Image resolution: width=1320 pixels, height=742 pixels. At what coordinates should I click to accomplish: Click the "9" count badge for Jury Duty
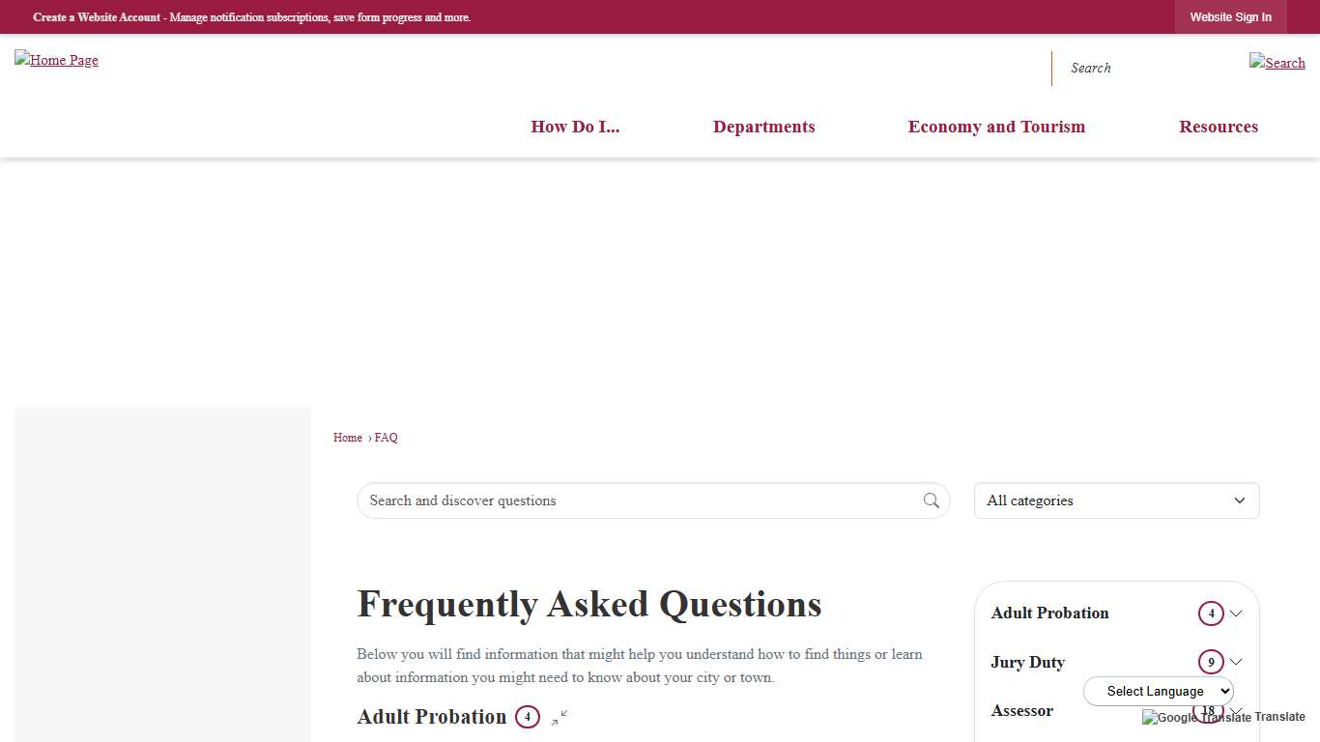(x=1211, y=662)
